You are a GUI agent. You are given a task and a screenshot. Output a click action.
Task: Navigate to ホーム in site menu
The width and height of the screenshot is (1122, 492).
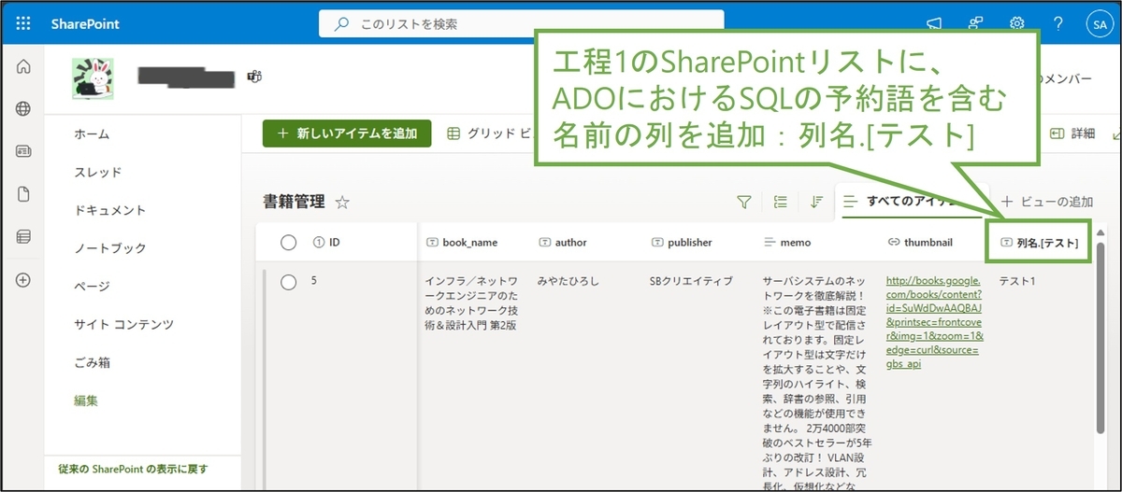click(92, 134)
